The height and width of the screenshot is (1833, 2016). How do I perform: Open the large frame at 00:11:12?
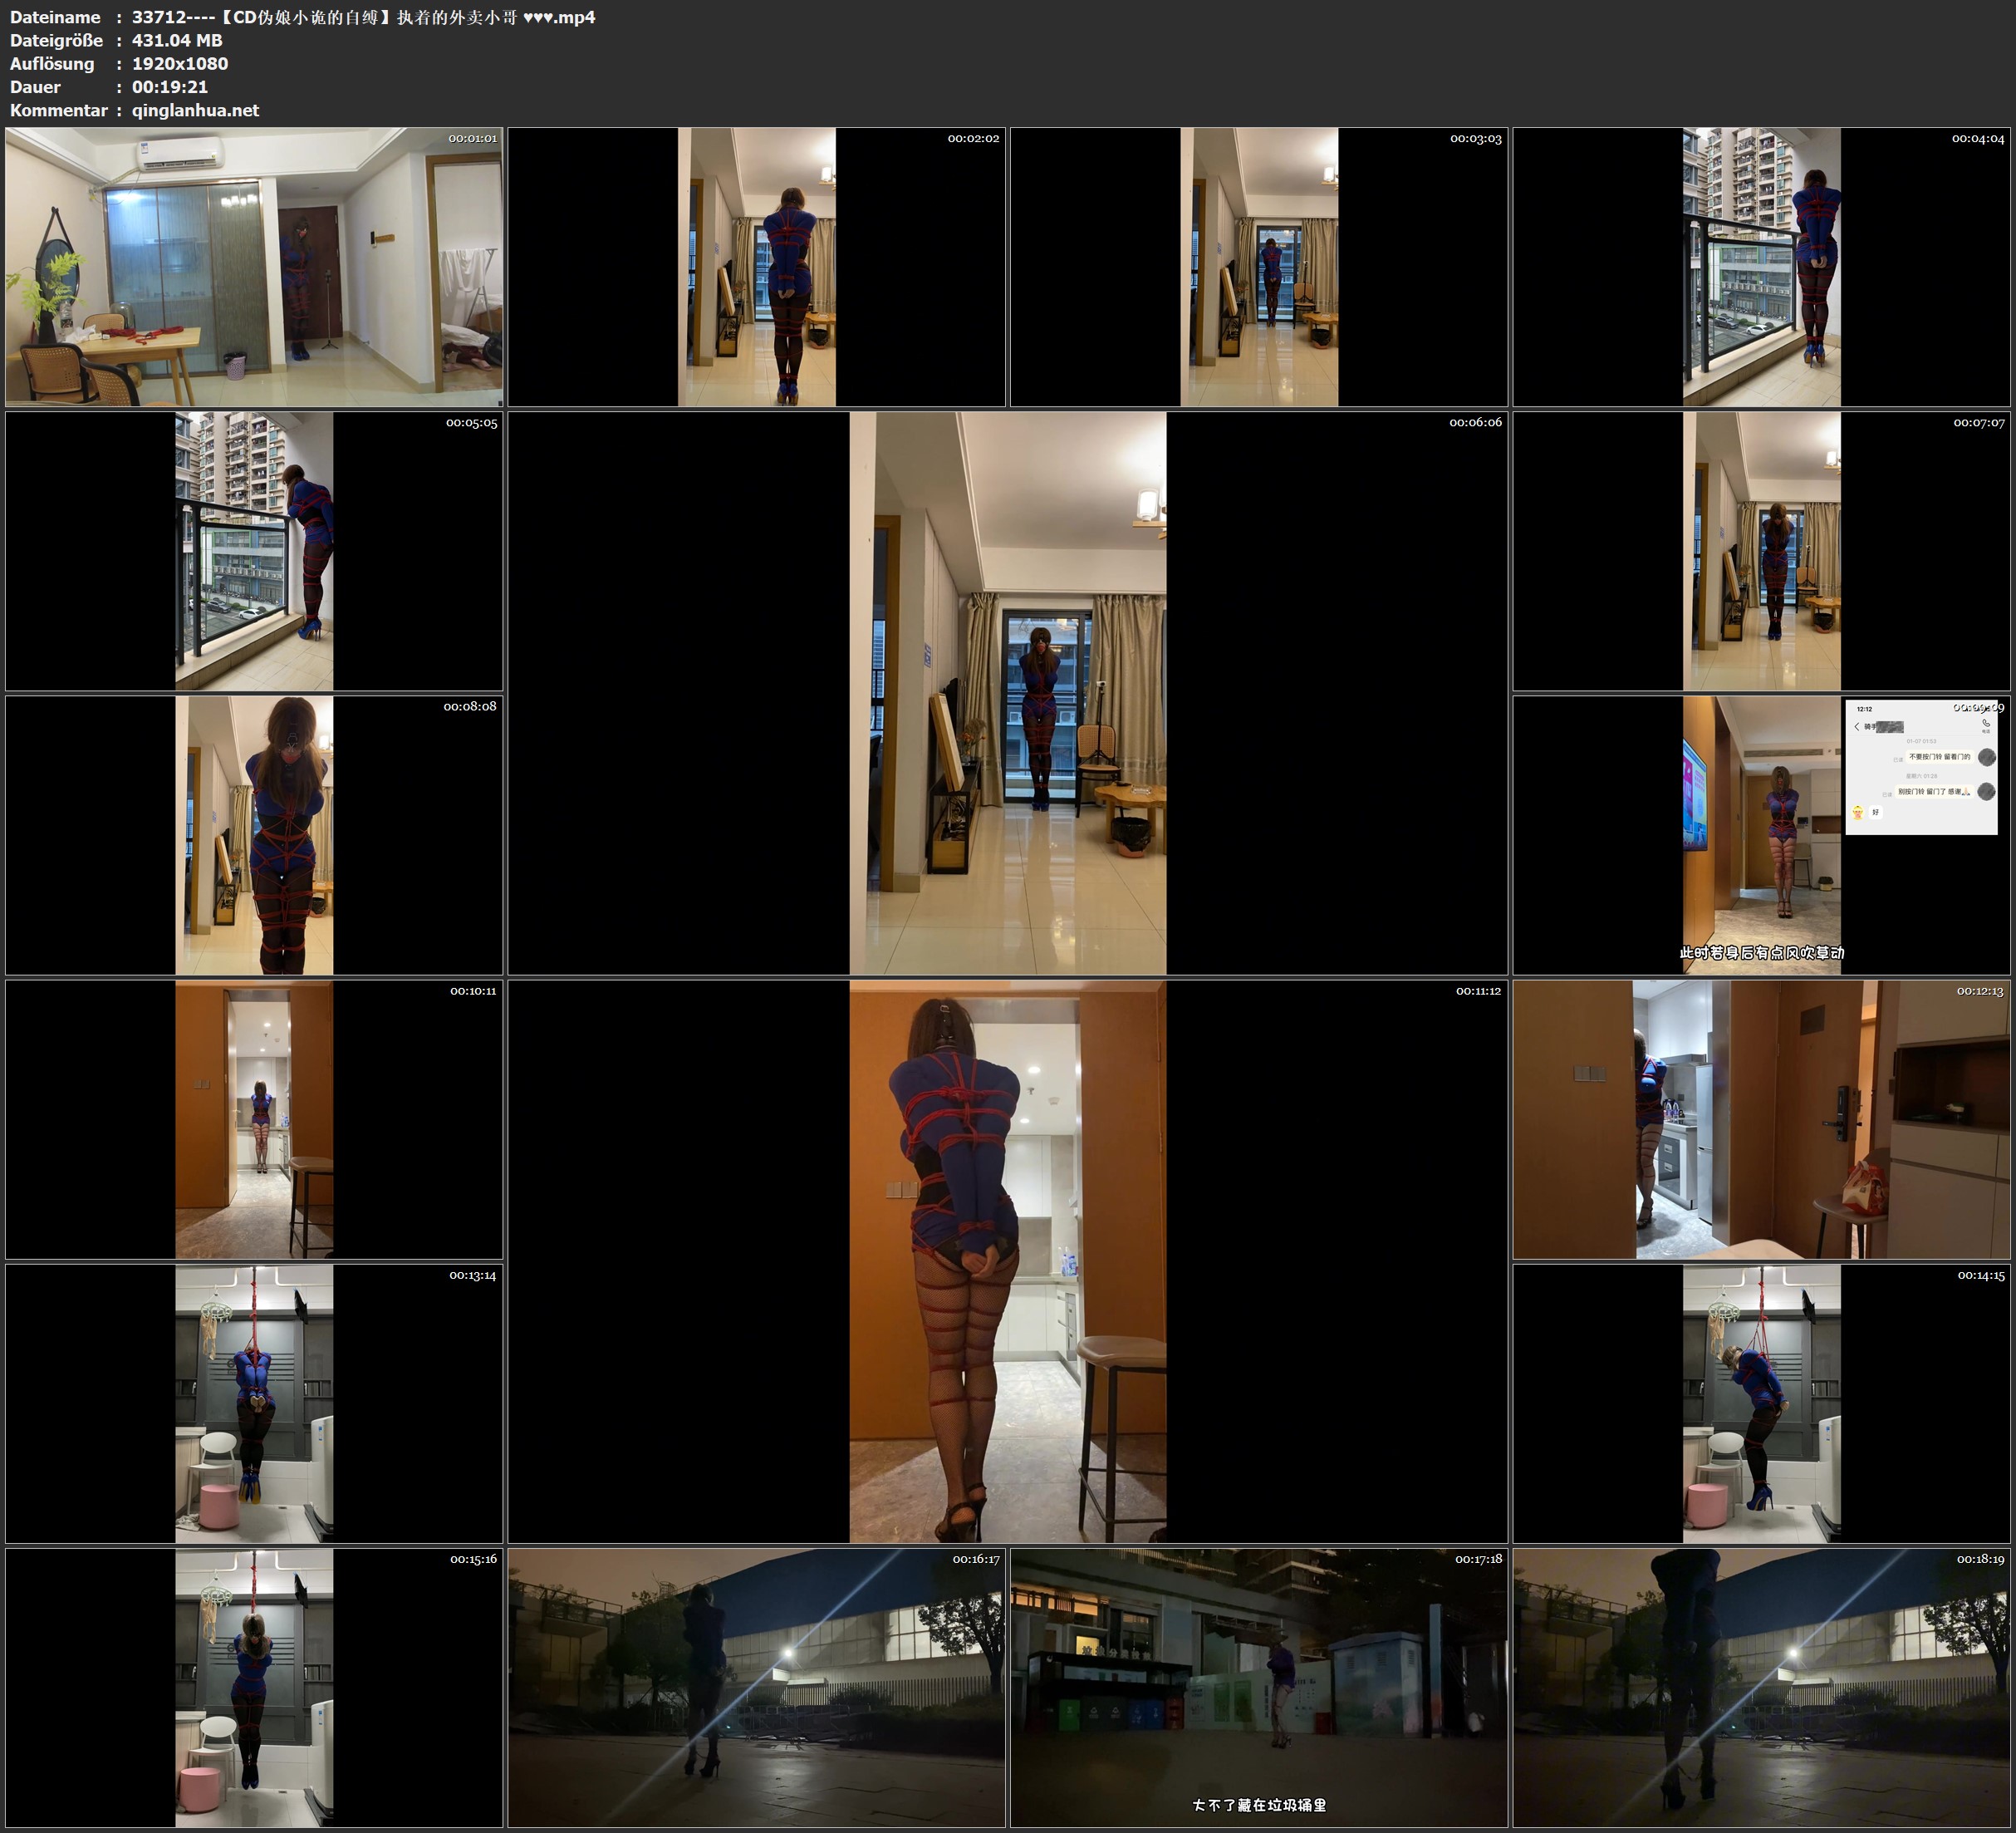1007,1260
